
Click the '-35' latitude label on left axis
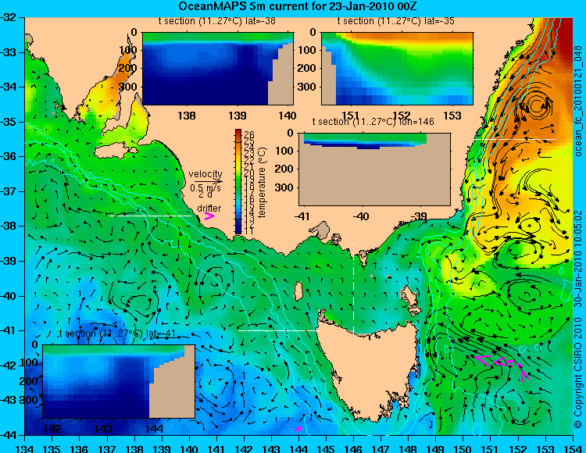coord(10,122)
